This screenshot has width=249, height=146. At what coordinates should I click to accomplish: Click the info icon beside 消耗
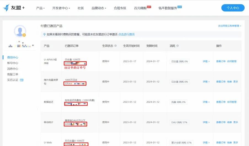pyautogui.click(x=178, y=46)
